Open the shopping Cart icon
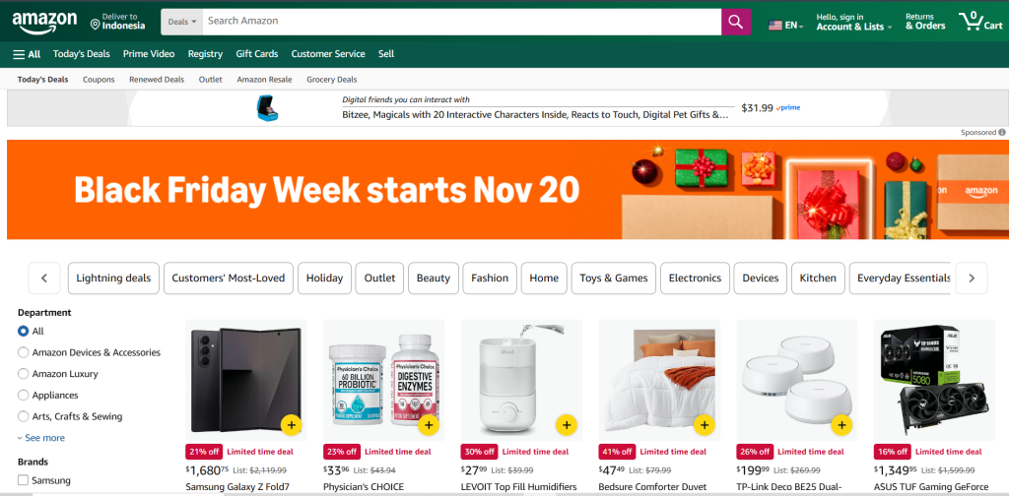The image size is (1009, 496). pyautogui.click(x=980, y=22)
